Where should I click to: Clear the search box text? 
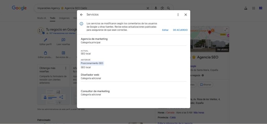[148, 8]
